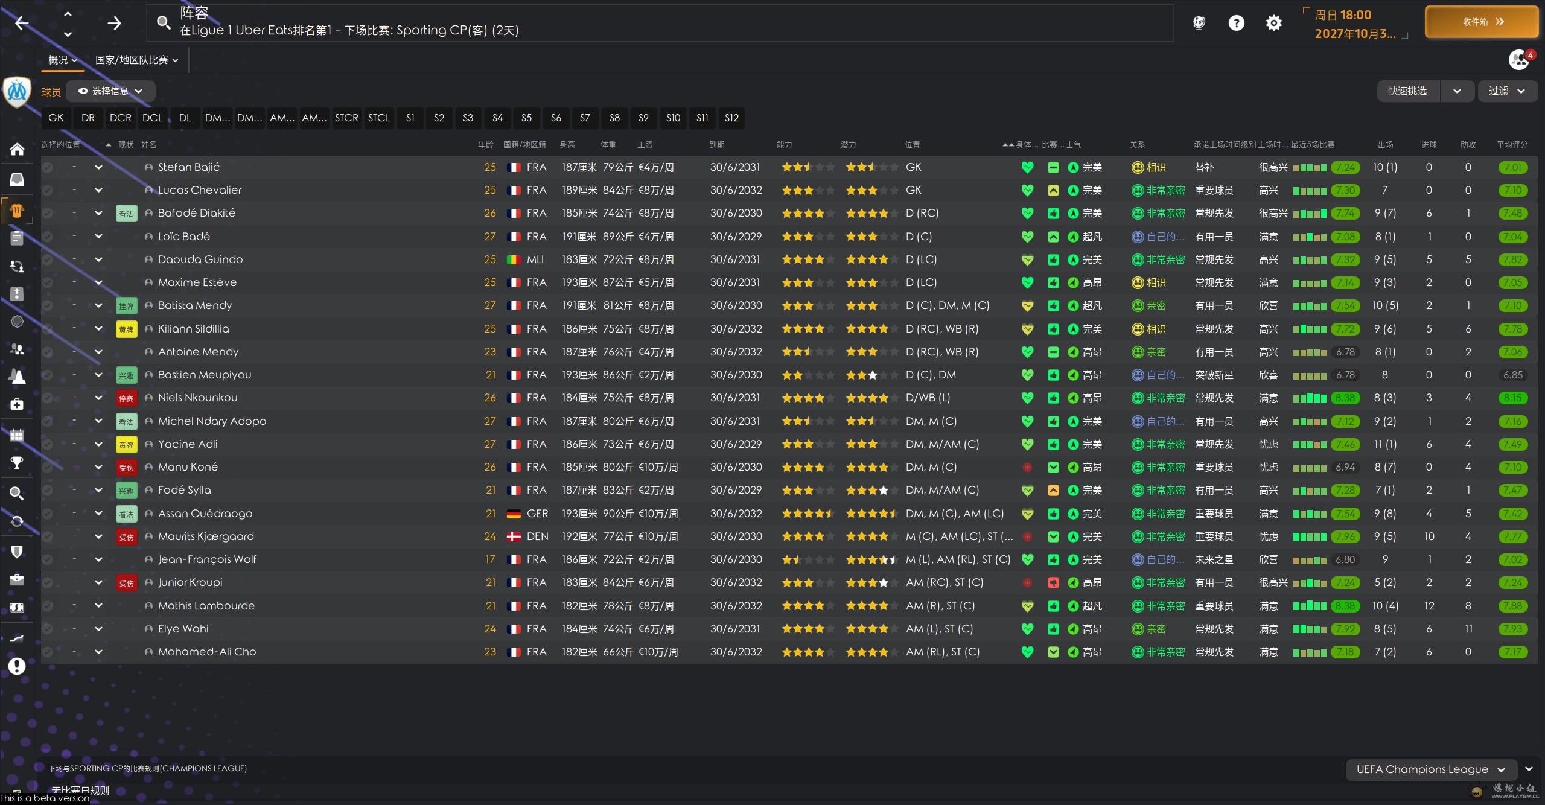Image resolution: width=1545 pixels, height=805 pixels.
Task: Select the DCR position tab
Action: point(120,118)
